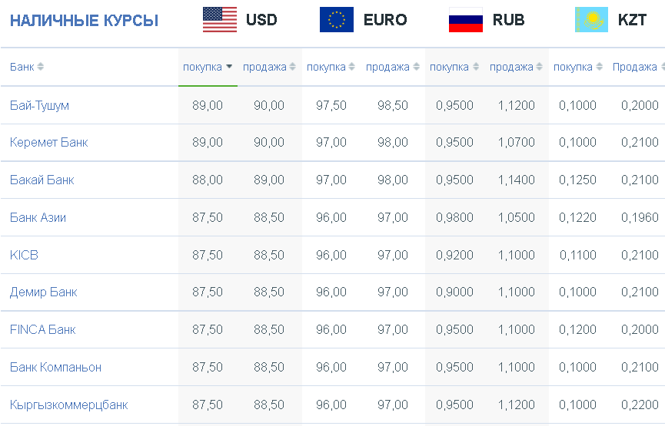Click the European Union flag icon

[x=336, y=19]
